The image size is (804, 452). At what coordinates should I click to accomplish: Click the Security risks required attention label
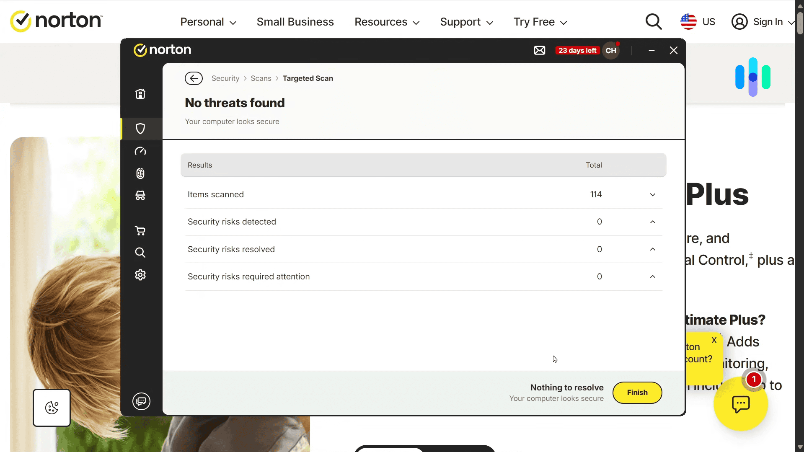(x=249, y=276)
